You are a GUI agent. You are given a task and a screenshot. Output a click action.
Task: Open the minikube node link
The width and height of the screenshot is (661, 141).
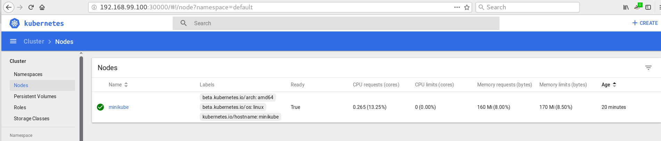click(118, 107)
